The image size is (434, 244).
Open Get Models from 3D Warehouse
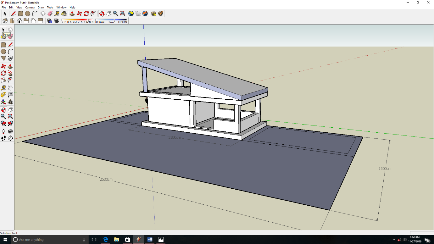[x=153, y=14]
